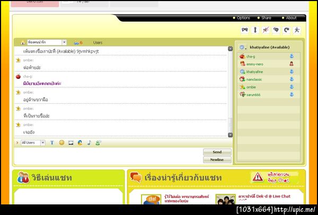Click the avatar icon beside emmy-nero
The image size is (318, 215).
(x=242, y=64)
